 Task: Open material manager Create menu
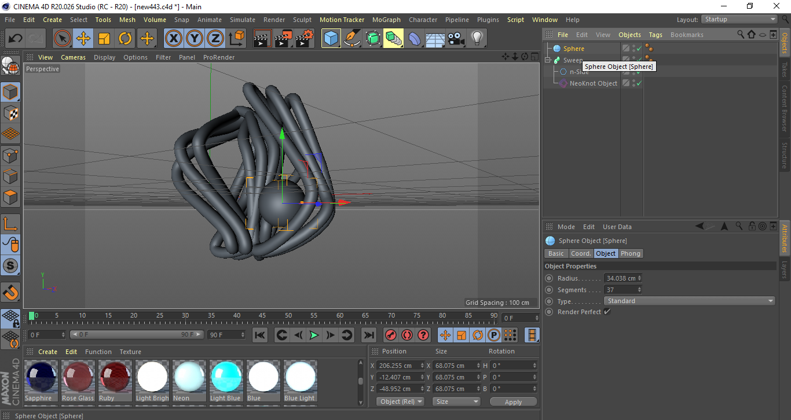coord(47,352)
